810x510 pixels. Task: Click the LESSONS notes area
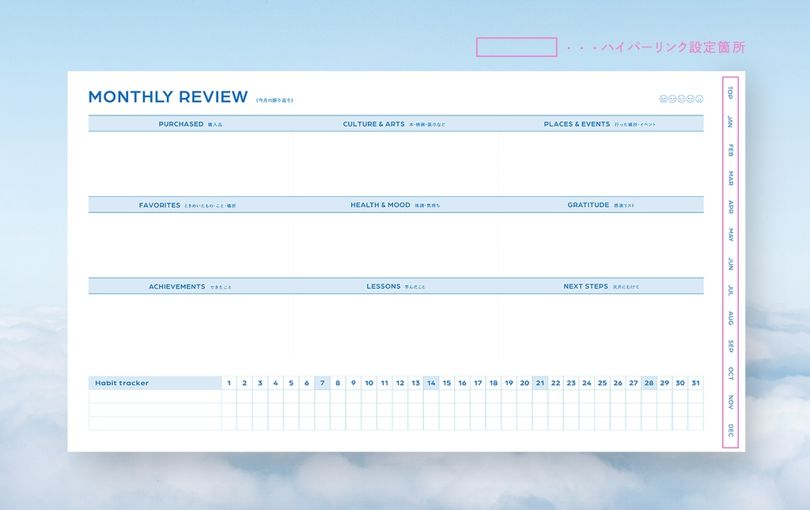pos(396,326)
